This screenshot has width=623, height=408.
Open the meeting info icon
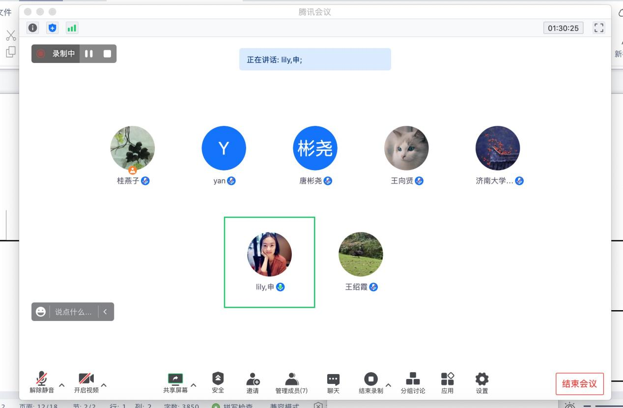33,28
